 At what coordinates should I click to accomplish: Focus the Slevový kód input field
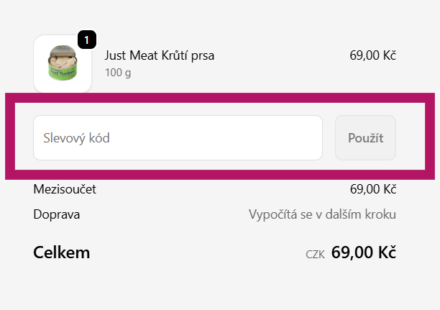[178, 137]
